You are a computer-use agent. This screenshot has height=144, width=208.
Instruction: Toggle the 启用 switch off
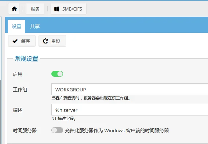click(57, 74)
